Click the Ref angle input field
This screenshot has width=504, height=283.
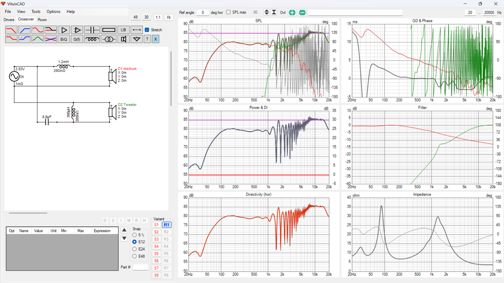tap(203, 13)
